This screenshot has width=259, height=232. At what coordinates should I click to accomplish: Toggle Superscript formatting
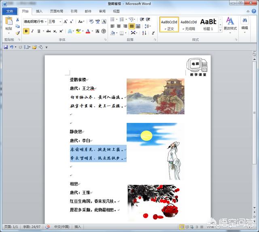point(61,31)
